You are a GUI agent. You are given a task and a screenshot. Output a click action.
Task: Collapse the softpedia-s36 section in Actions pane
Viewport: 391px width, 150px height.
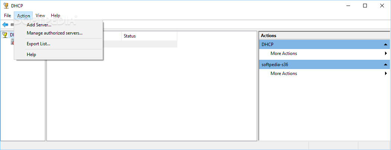[385, 65]
